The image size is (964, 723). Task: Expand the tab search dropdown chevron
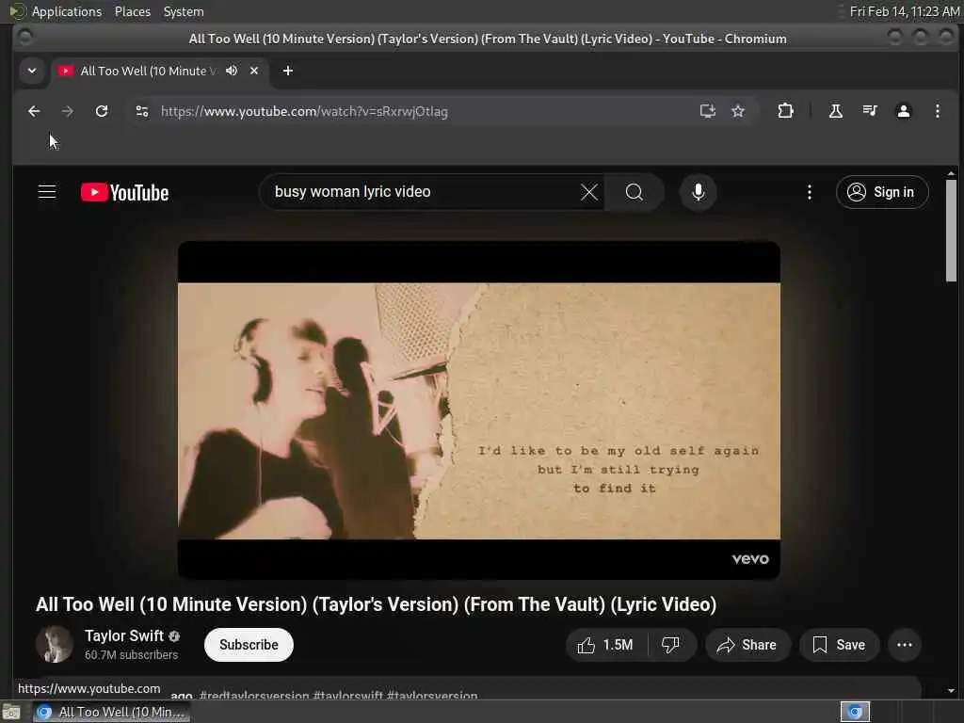point(32,71)
